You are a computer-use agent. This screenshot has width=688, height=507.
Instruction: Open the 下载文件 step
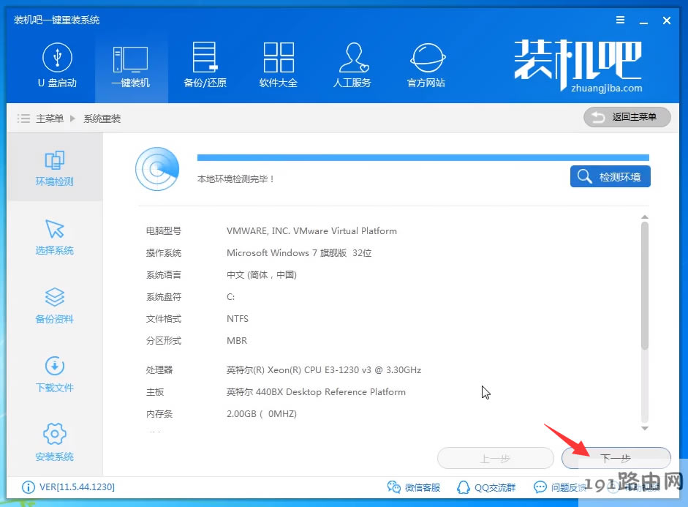click(53, 374)
